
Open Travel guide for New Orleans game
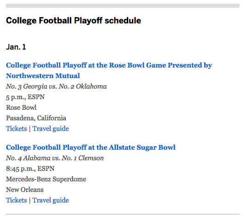point(51,200)
